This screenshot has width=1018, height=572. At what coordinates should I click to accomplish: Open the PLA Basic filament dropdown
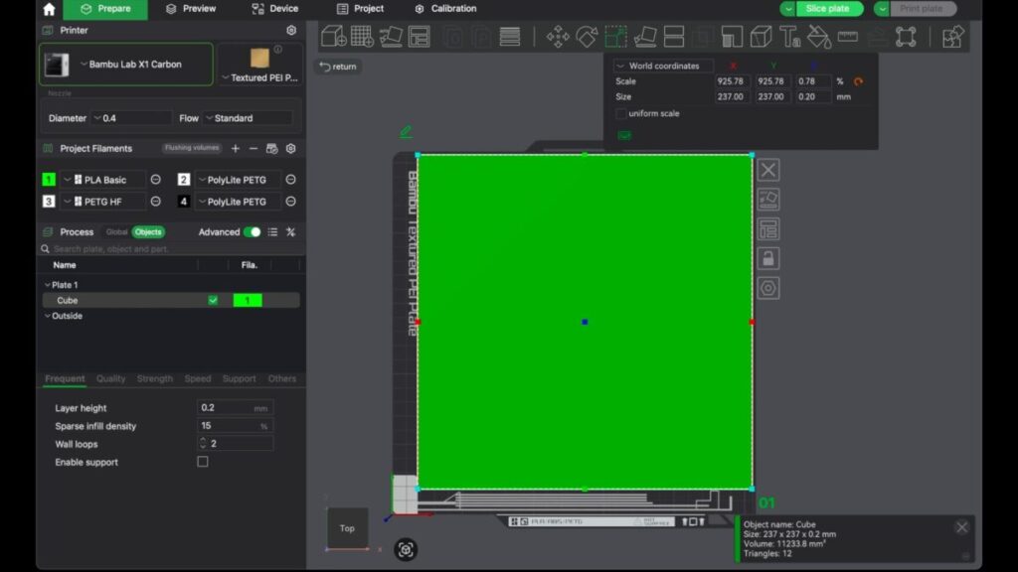pos(102,180)
